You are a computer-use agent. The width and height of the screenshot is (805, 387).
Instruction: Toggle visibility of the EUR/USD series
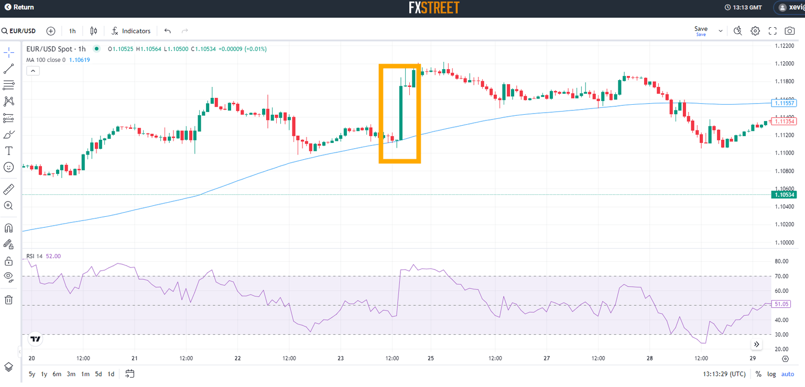tap(97, 48)
